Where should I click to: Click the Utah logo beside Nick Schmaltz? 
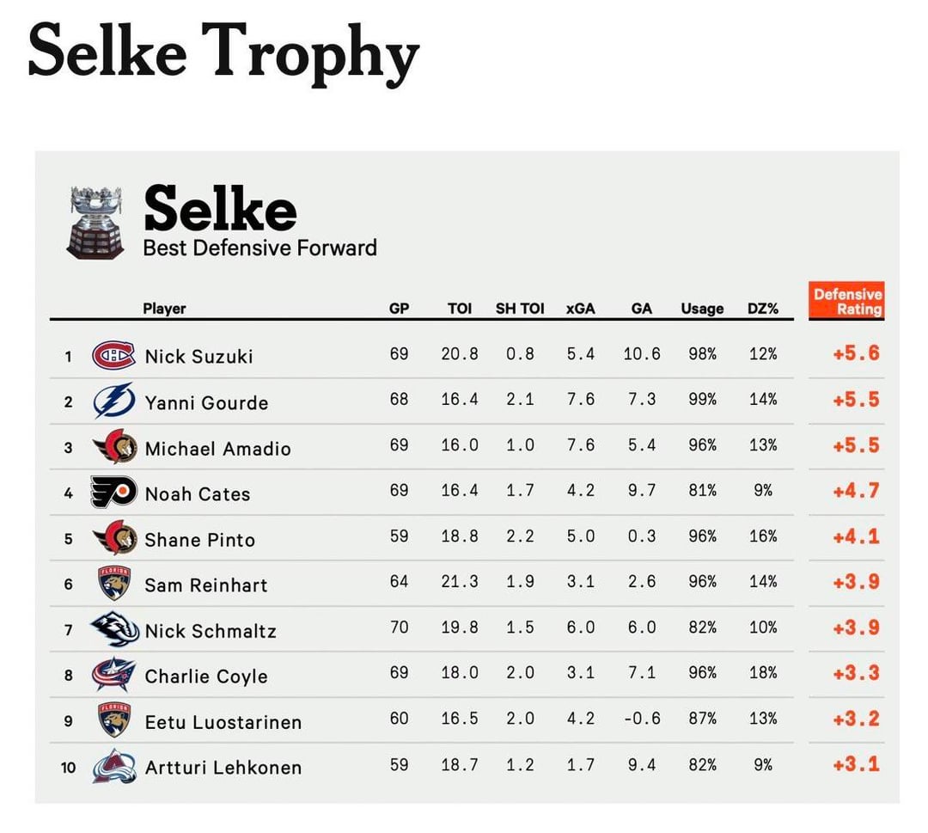(113, 630)
